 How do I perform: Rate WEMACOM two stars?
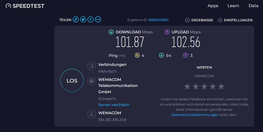pyautogui.click(x=196, y=86)
